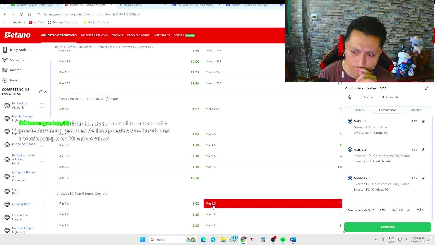Set maximum stake with MÁX
The width and height of the screenshot is (435, 245).
click(420, 210)
